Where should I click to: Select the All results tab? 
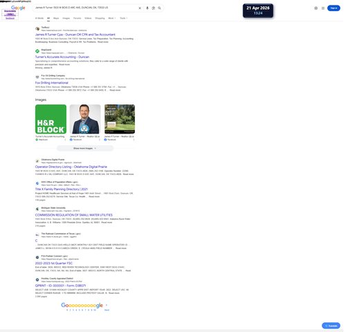pyautogui.click(x=48, y=18)
